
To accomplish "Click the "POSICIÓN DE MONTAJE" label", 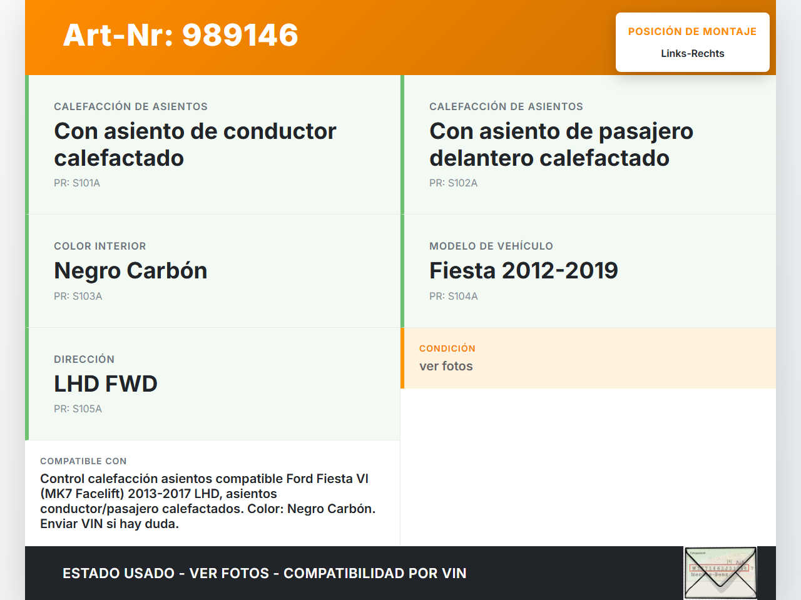I will click(693, 31).
